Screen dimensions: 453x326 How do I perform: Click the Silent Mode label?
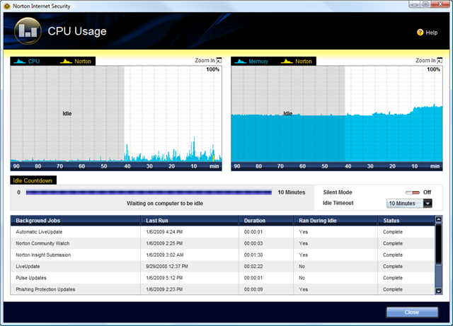click(338, 192)
